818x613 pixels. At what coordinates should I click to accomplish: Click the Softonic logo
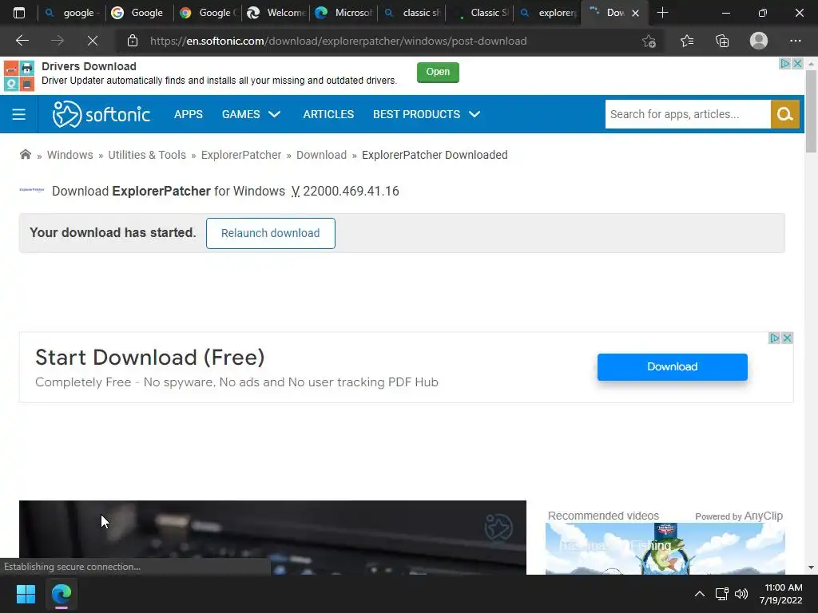[101, 114]
